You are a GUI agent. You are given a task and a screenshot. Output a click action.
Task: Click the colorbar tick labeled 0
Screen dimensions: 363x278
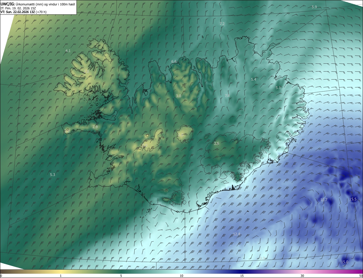point(1,276)
